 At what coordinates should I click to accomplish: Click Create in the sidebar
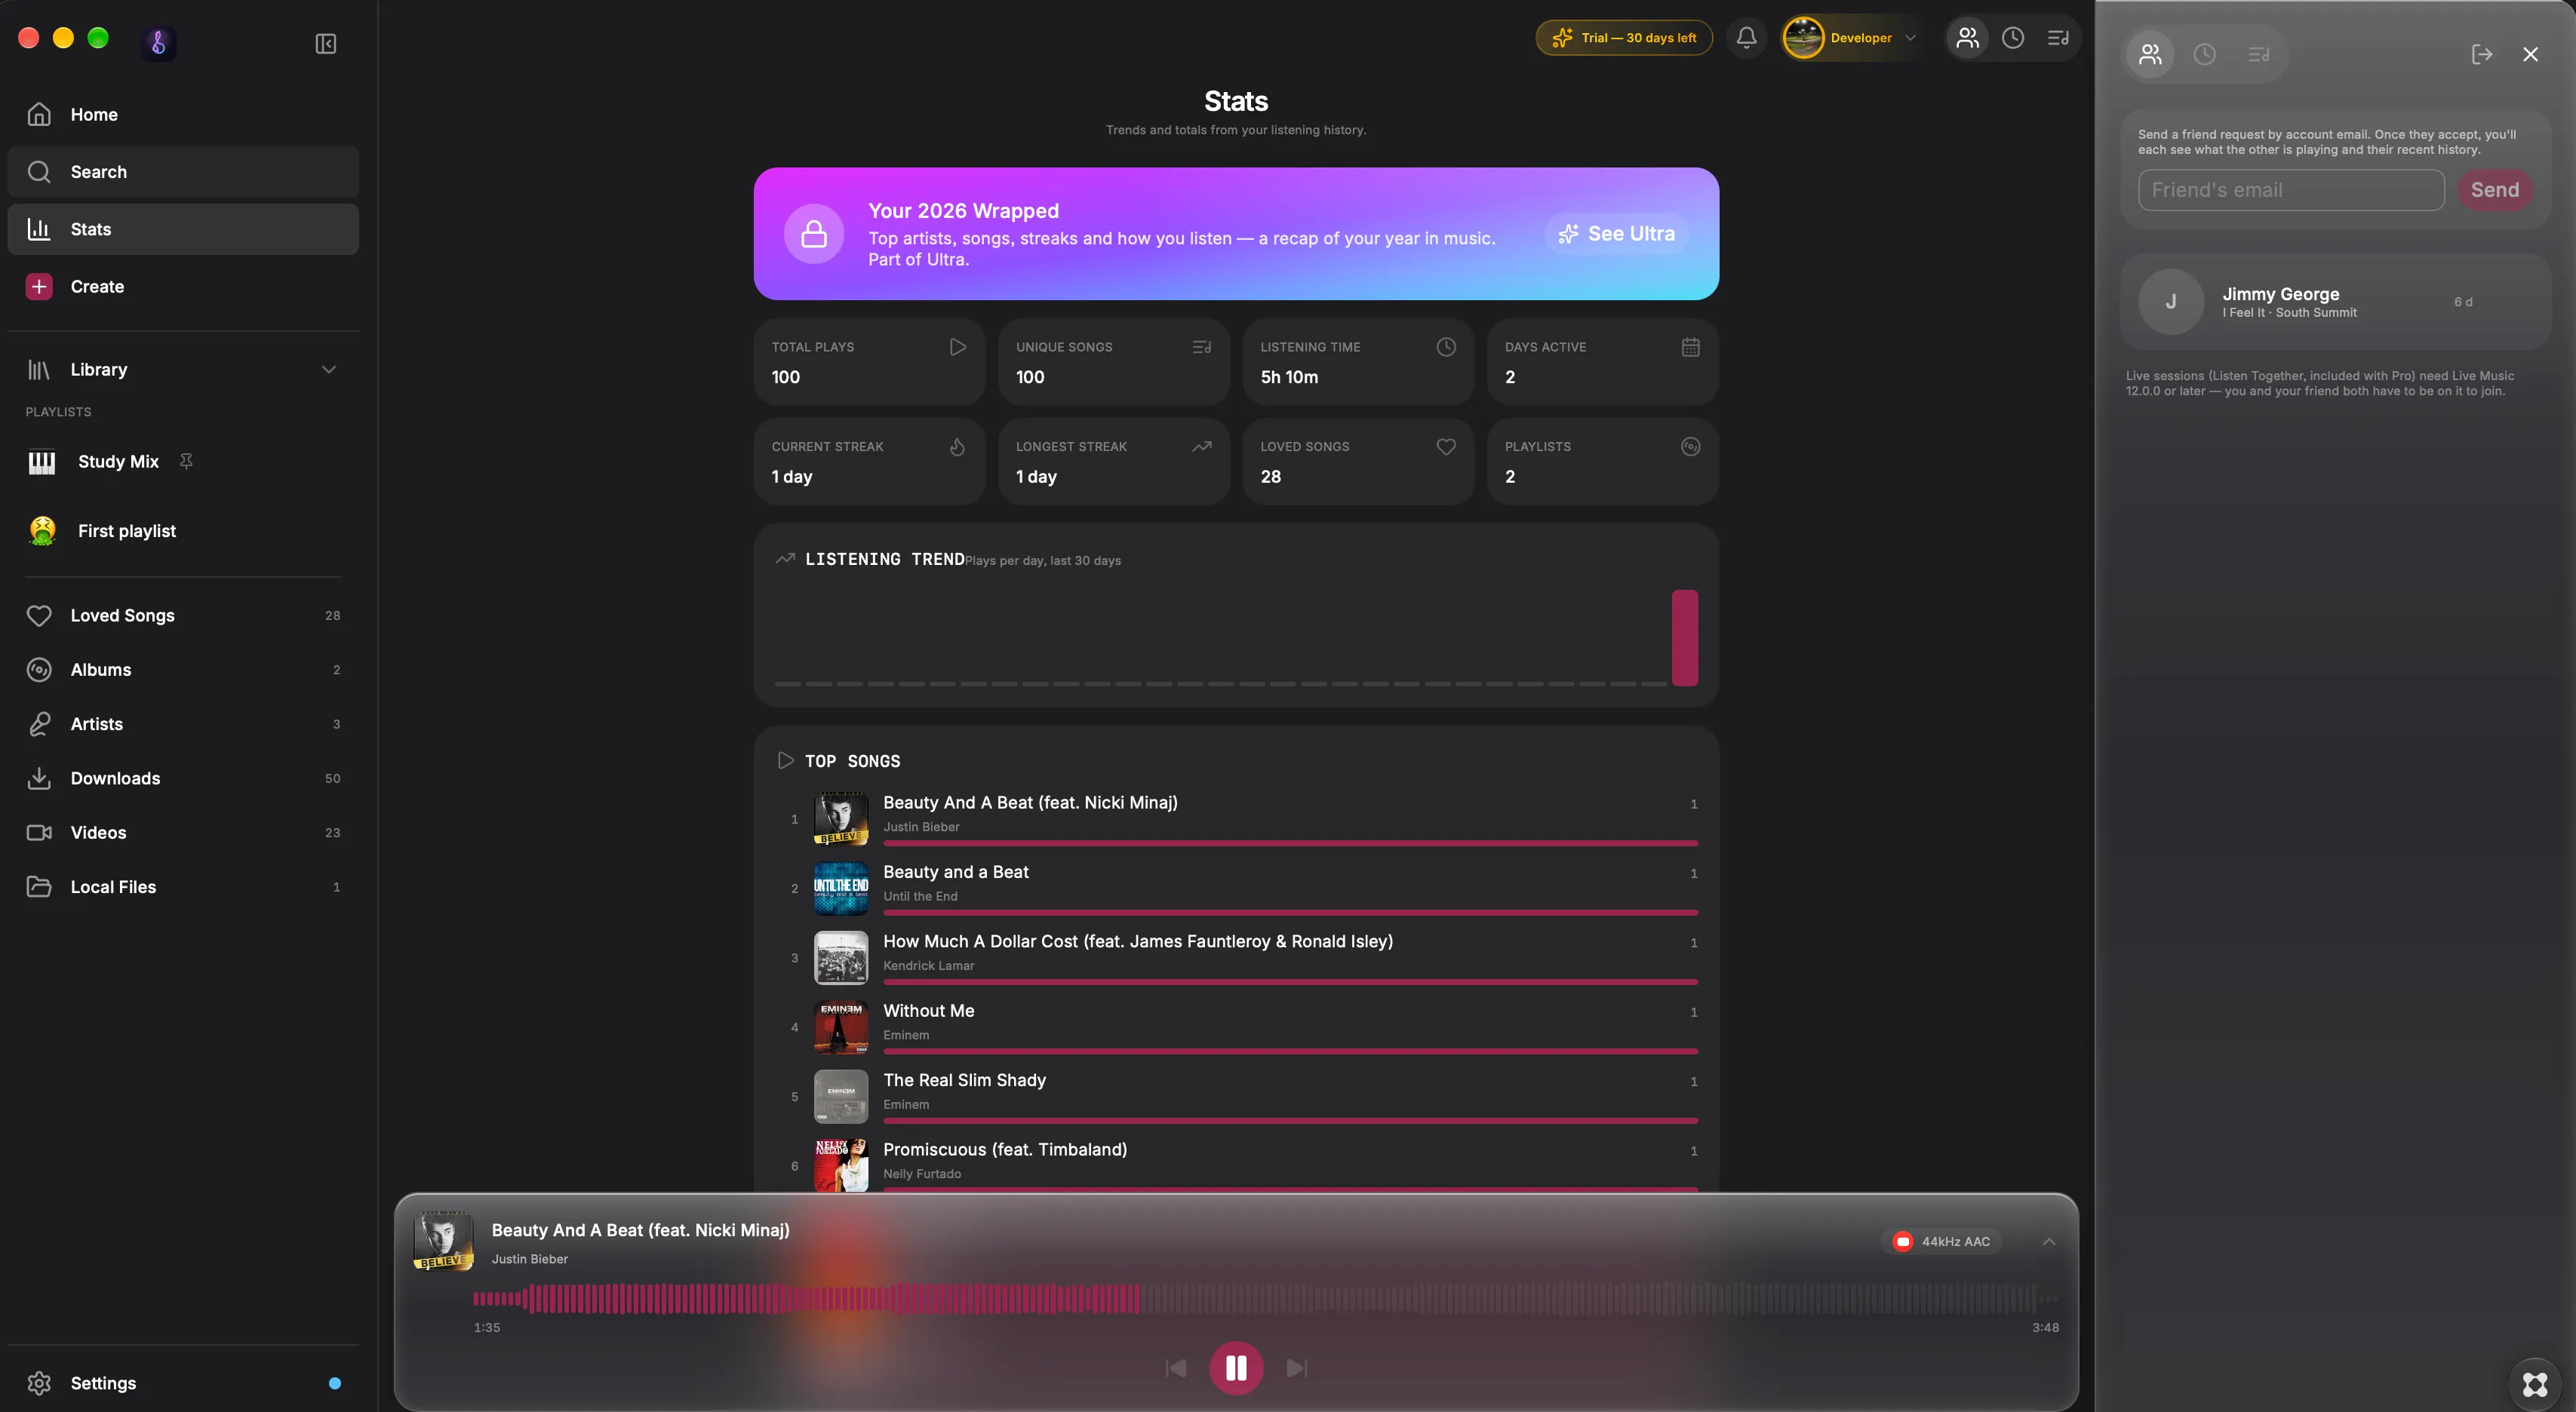[x=183, y=287]
